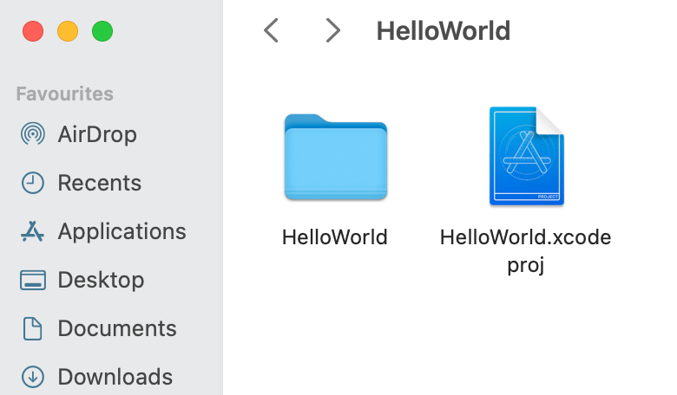Minimize the window with yellow button

[68, 31]
